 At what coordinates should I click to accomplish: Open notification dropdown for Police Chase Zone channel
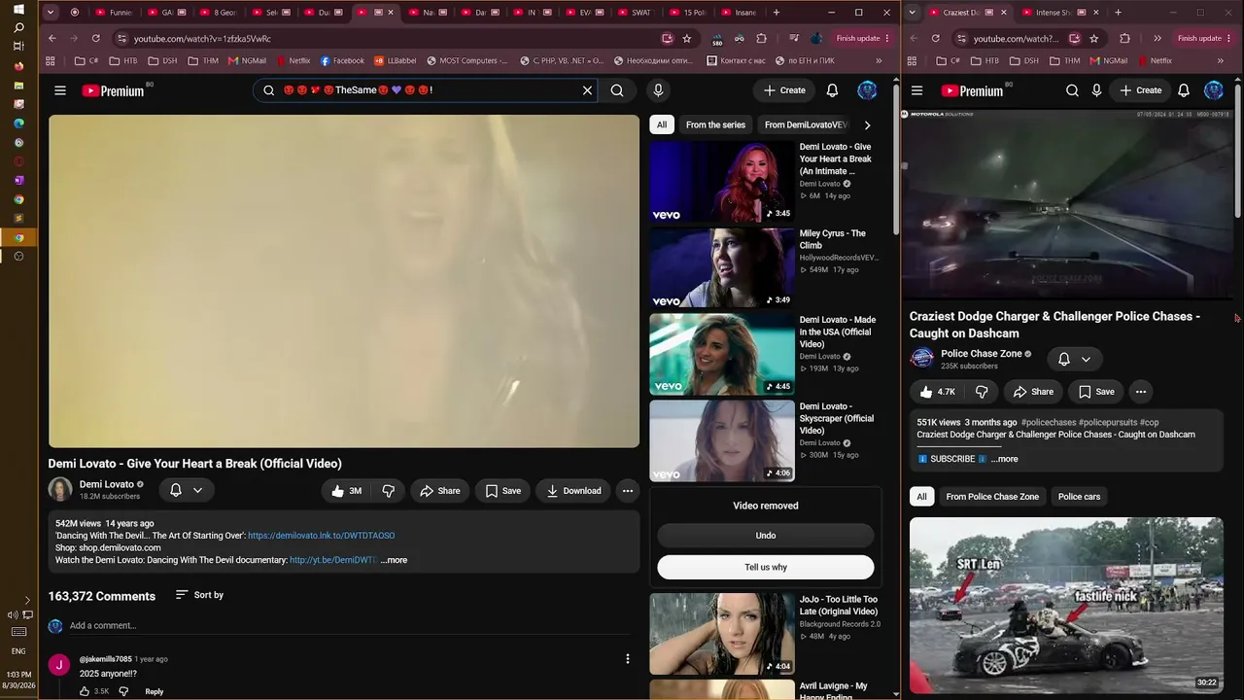tap(1074, 359)
